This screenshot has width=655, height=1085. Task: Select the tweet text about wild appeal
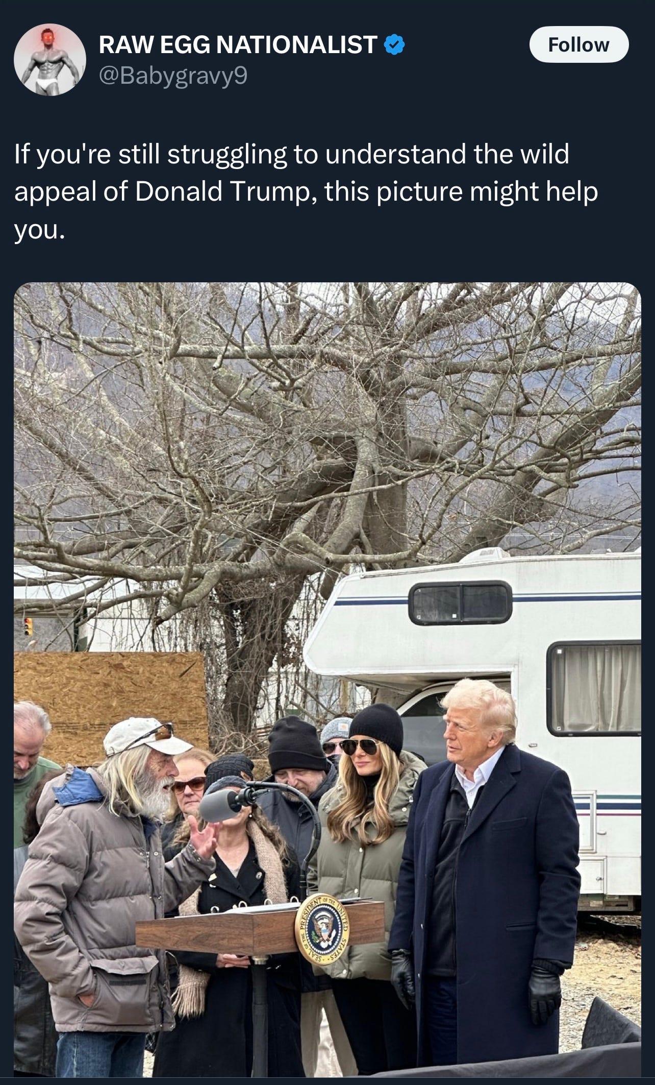click(306, 191)
